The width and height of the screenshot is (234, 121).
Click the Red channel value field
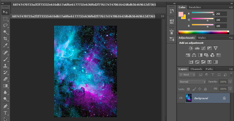(221, 14)
